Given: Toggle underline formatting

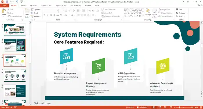Looking at the screenshot, I should coord(51,15).
